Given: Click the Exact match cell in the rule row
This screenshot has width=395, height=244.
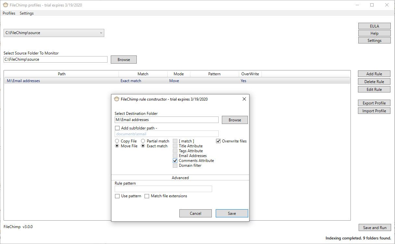Looking at the screenshot, I should point(131,81).
